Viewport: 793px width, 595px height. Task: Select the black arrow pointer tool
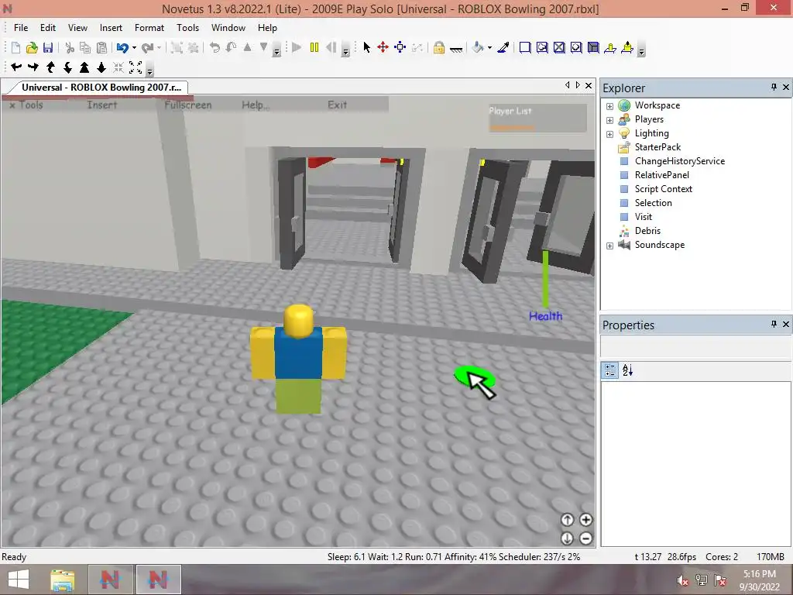[366, 47]
